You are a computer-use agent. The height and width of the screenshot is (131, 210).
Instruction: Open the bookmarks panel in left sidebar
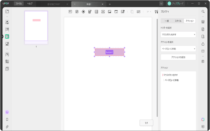click(x=7, y=120)
